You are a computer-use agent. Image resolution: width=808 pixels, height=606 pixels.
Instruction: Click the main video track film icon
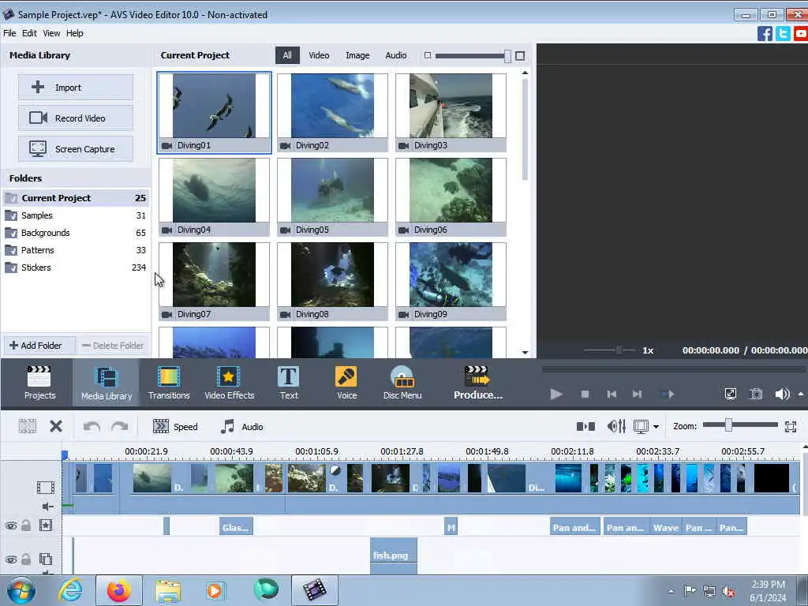(x=45, y=487)
